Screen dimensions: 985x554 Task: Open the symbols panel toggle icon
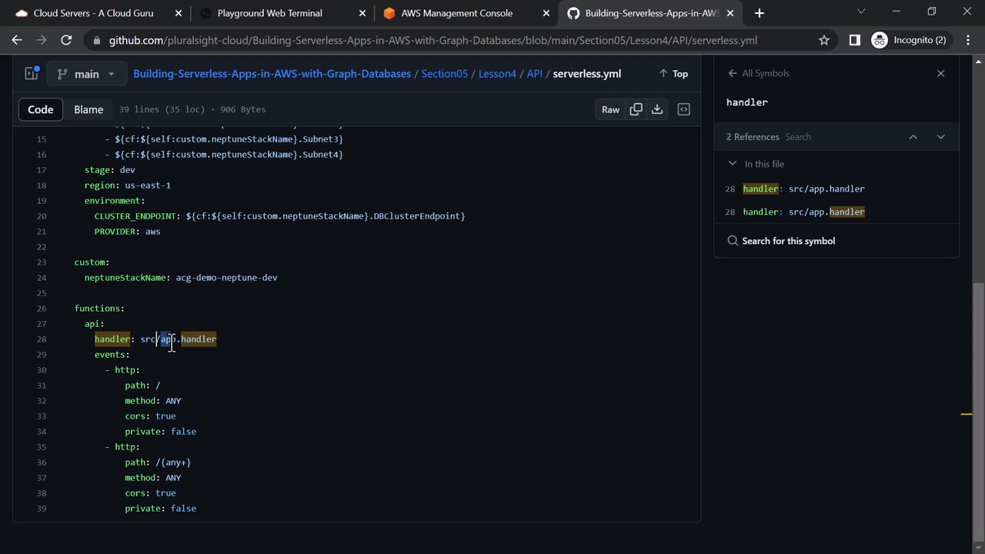tap(683, 109)
